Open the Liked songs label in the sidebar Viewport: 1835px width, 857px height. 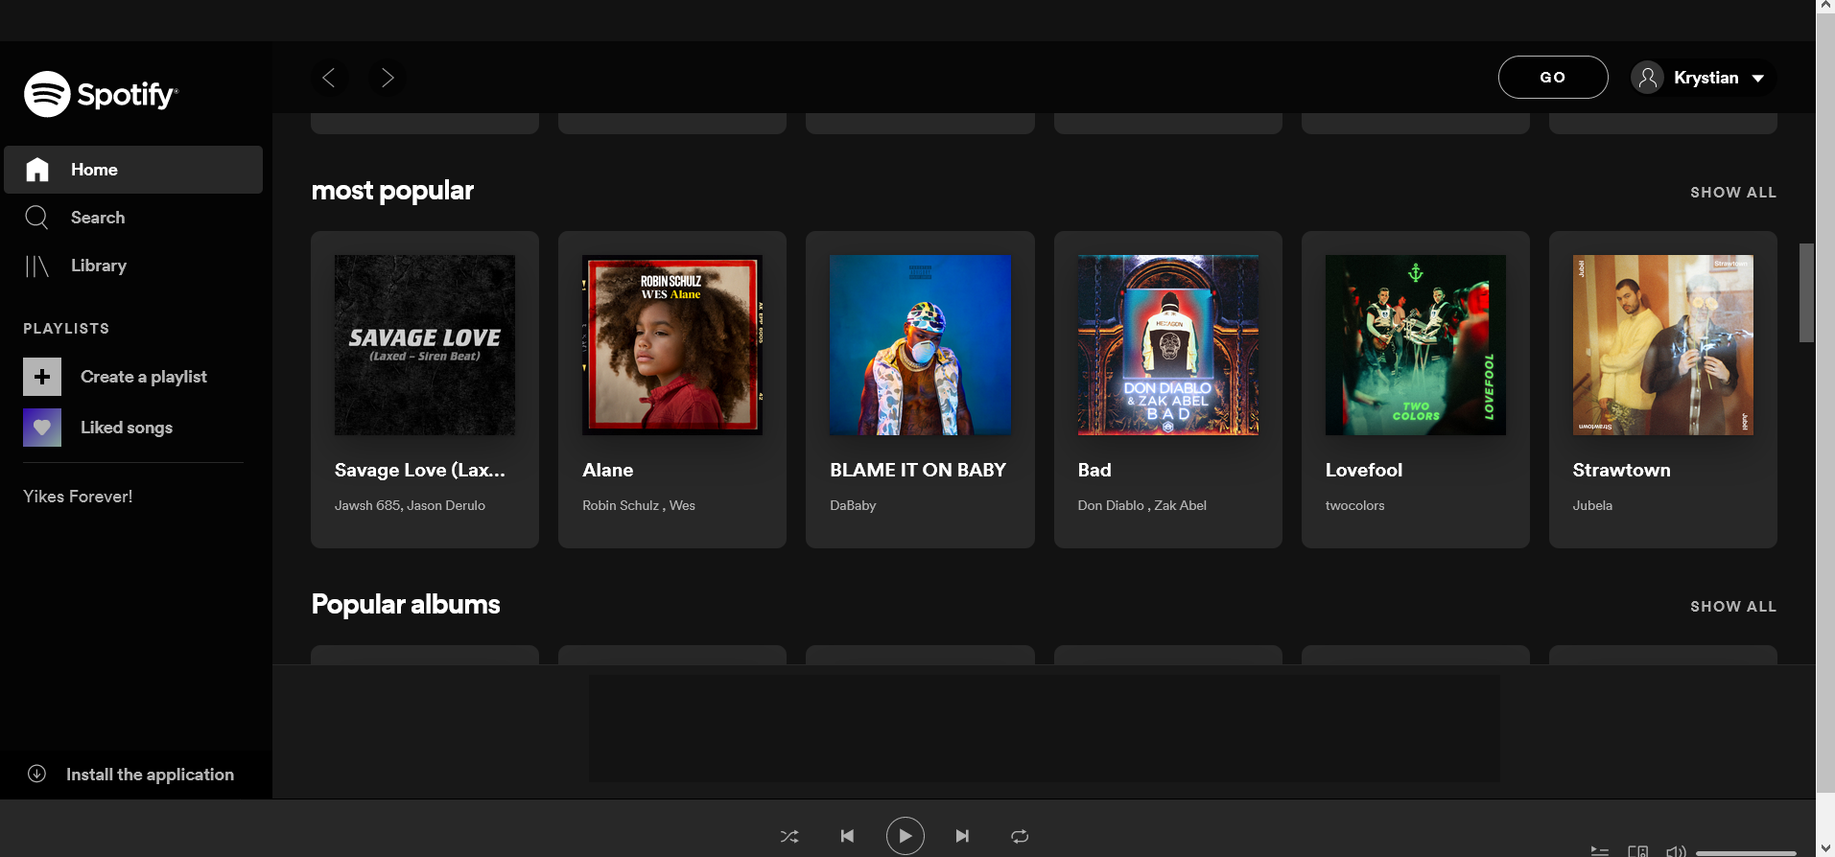pos(127,428)
